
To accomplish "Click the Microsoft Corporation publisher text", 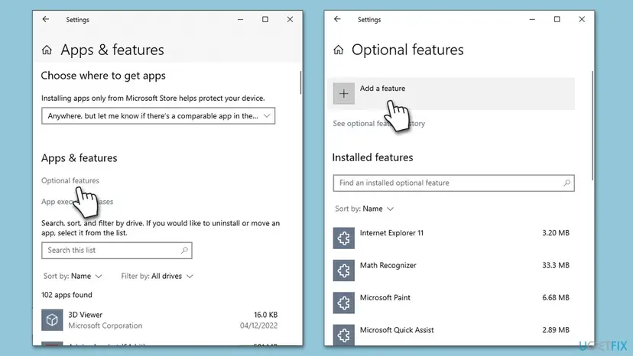I will click(x=105, y=325).
